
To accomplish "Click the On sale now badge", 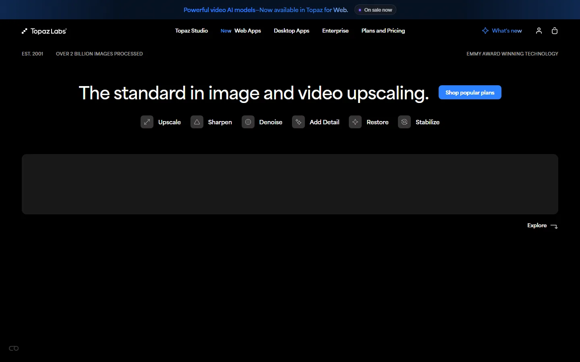I will [x=375, y=10].
